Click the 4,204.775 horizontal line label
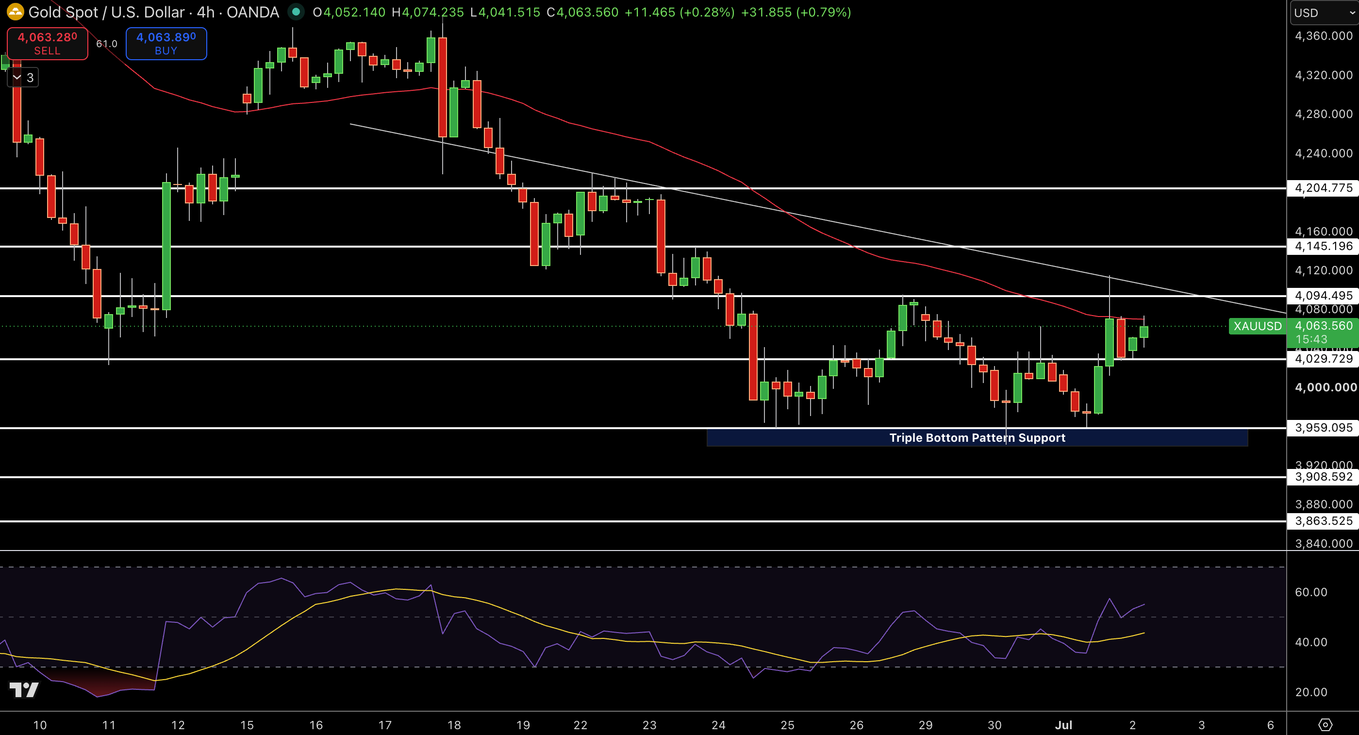The height and width of the screenshot is (735, 1359). [1324, 188]
